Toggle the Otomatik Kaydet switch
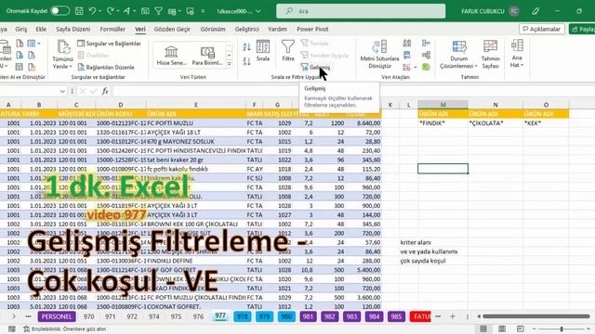 pyautogui.click(x=60, y=11)
